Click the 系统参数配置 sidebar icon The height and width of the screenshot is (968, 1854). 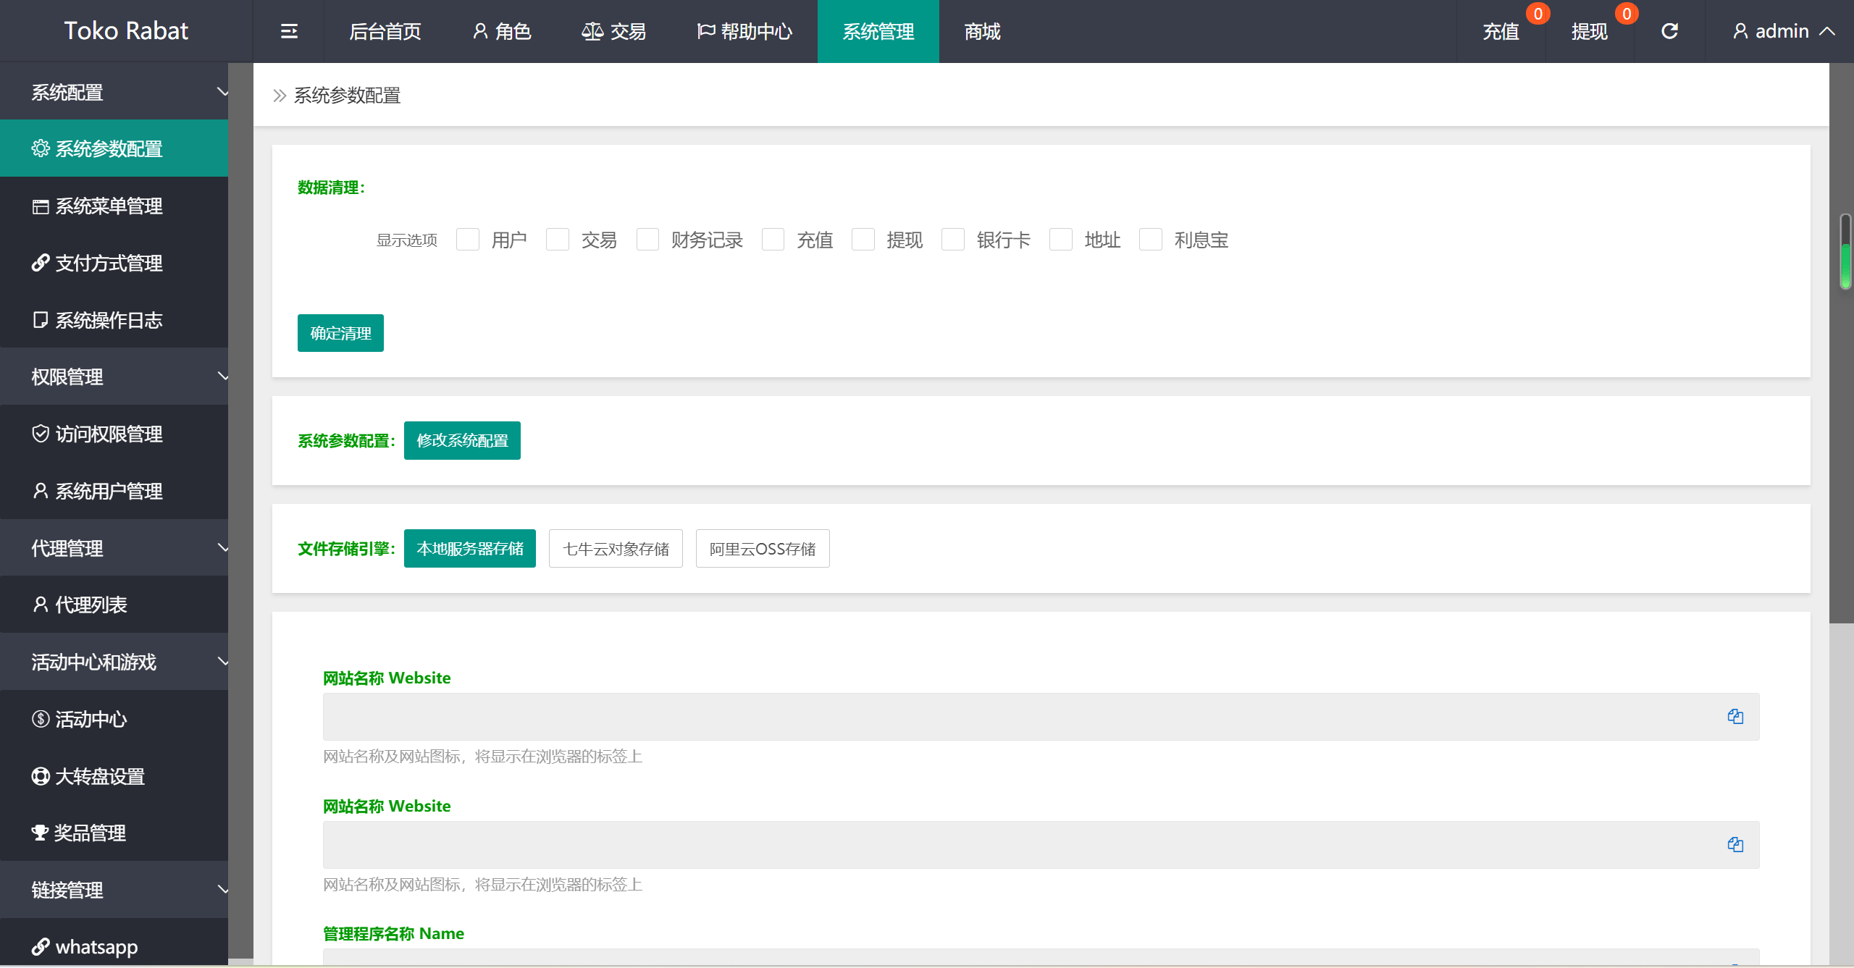37,148
